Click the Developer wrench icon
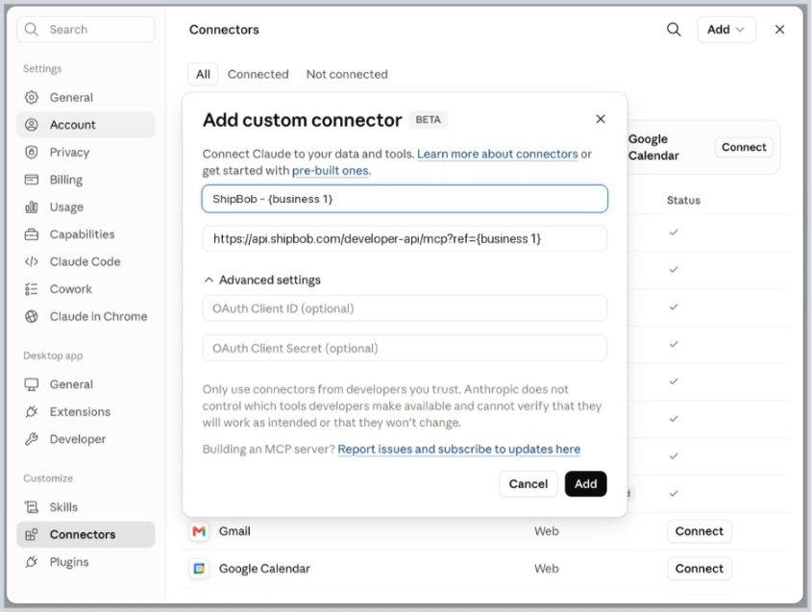This screenshot has height=612, width=812. (32, 439)
